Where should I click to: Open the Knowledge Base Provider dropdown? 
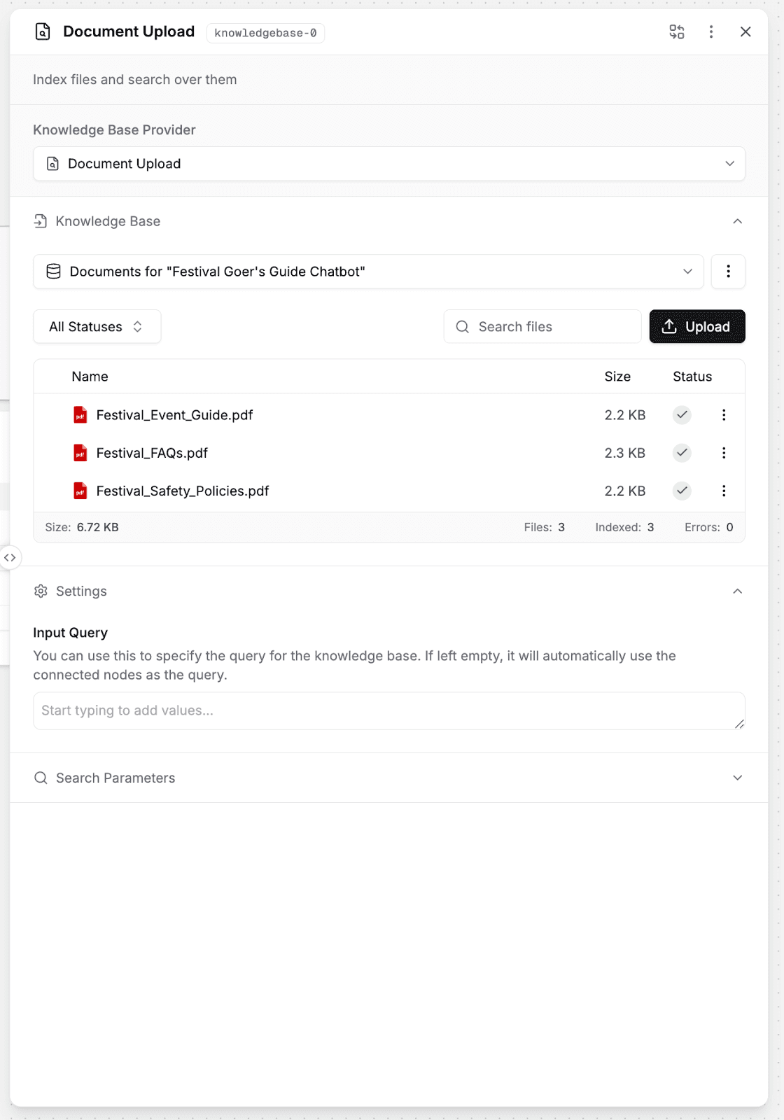point(388,164)
